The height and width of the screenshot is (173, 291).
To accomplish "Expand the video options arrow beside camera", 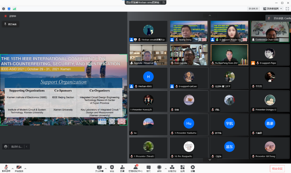I will (25, 168).
